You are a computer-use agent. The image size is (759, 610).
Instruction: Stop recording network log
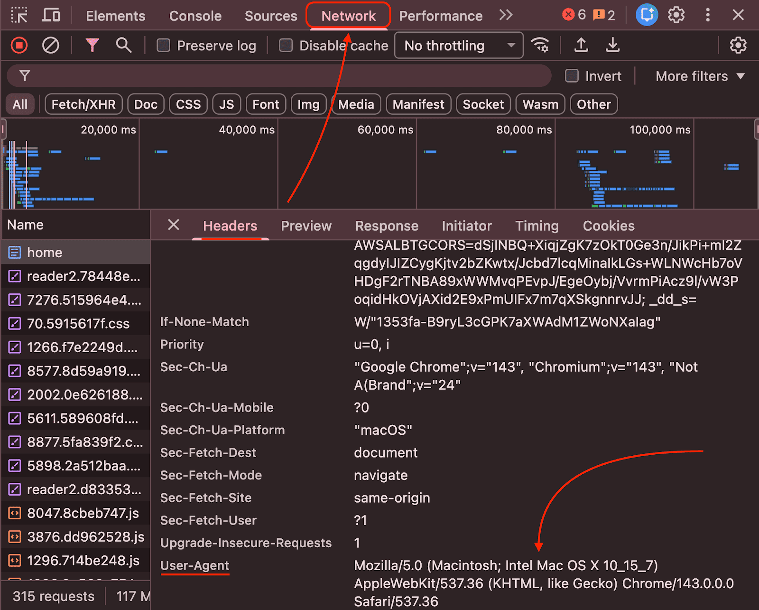click(19, 45)
